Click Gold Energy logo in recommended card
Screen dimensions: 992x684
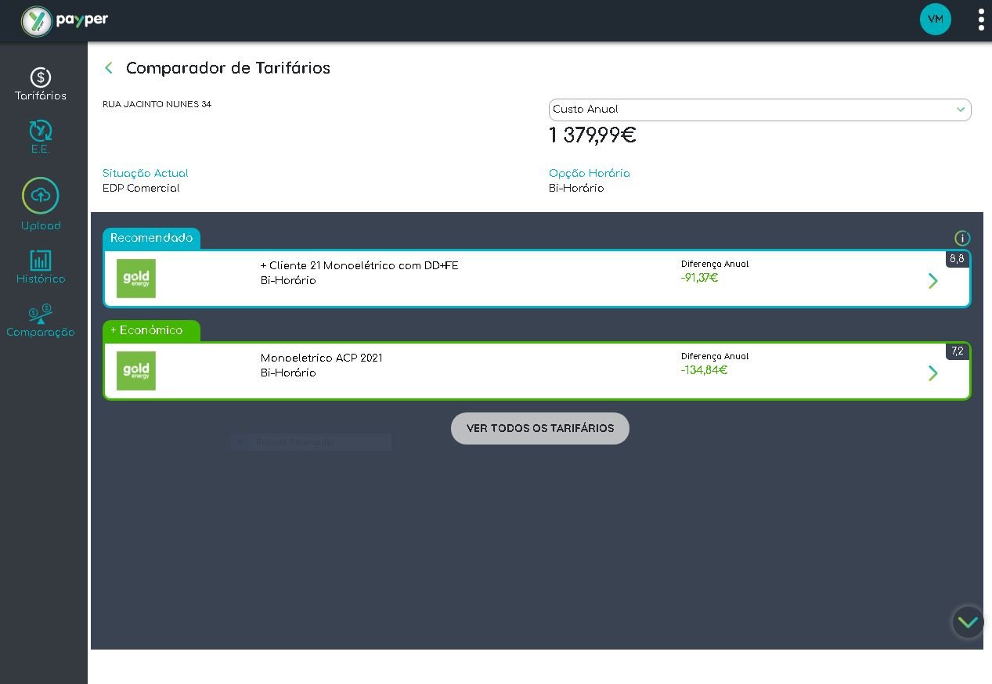[136, 279]
